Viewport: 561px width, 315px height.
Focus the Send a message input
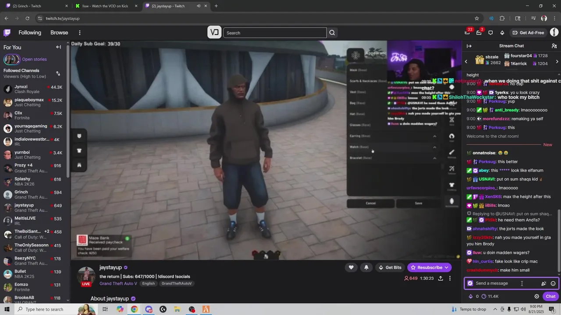(x=511, y=283)
